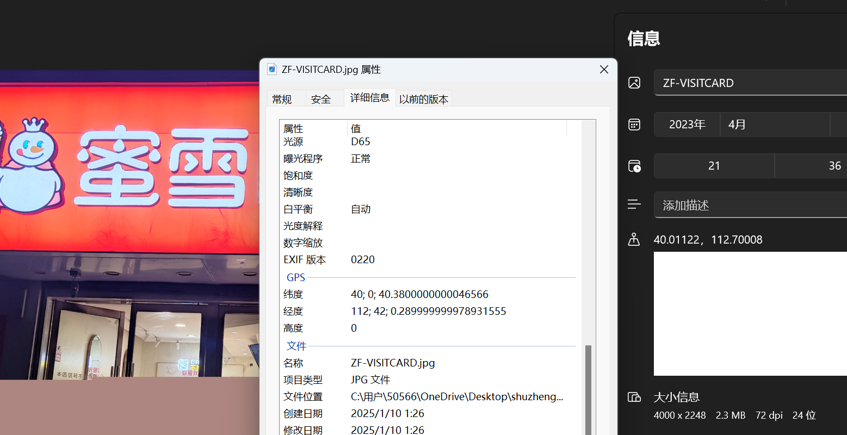
Task: Select the 高度 altitude row
Action: (430, 328)
